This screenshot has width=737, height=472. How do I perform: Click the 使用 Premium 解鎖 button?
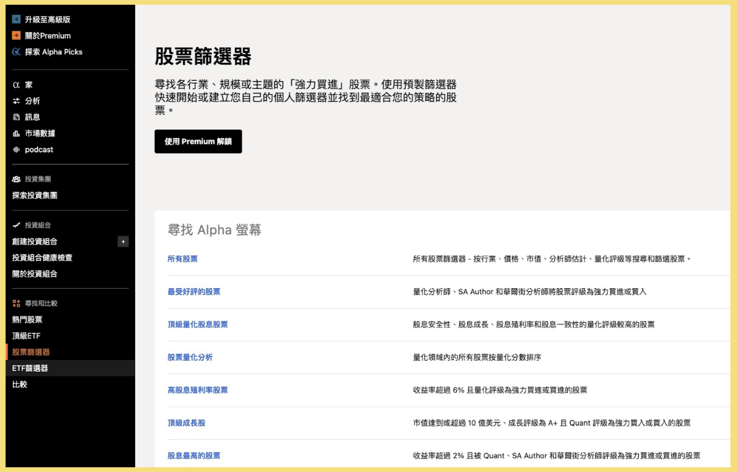point(198,141)
